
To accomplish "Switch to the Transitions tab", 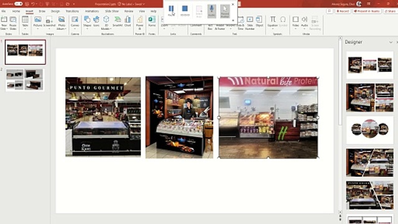I will click(x=72, y=11).
